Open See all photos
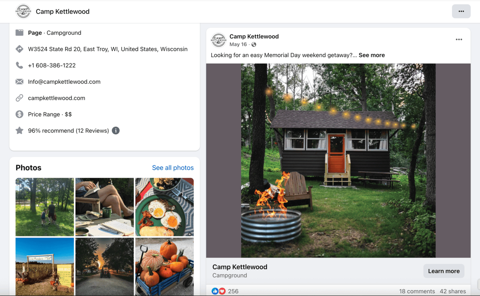This screenshot has width=480, height=296. tap(173, 167)
